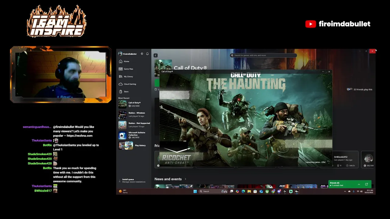Click the 32 friends play this text

pyautogui.click(x=363, y=89)
